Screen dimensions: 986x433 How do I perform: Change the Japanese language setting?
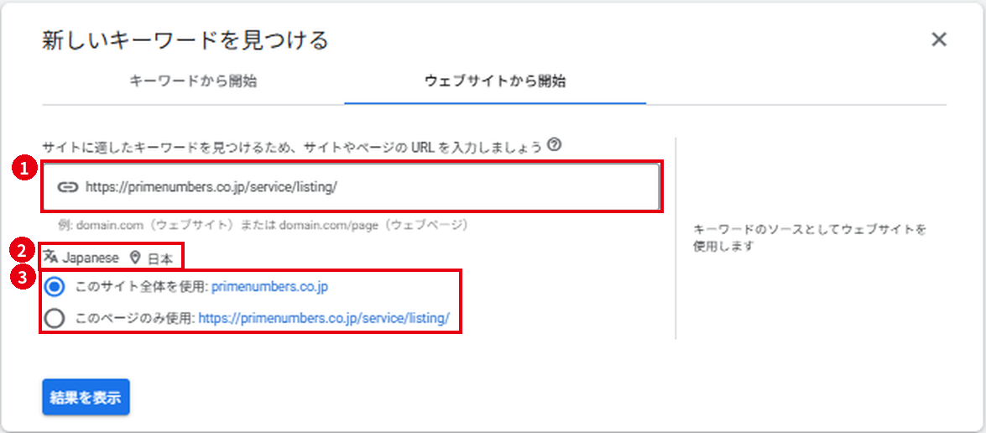click(90, 258)
